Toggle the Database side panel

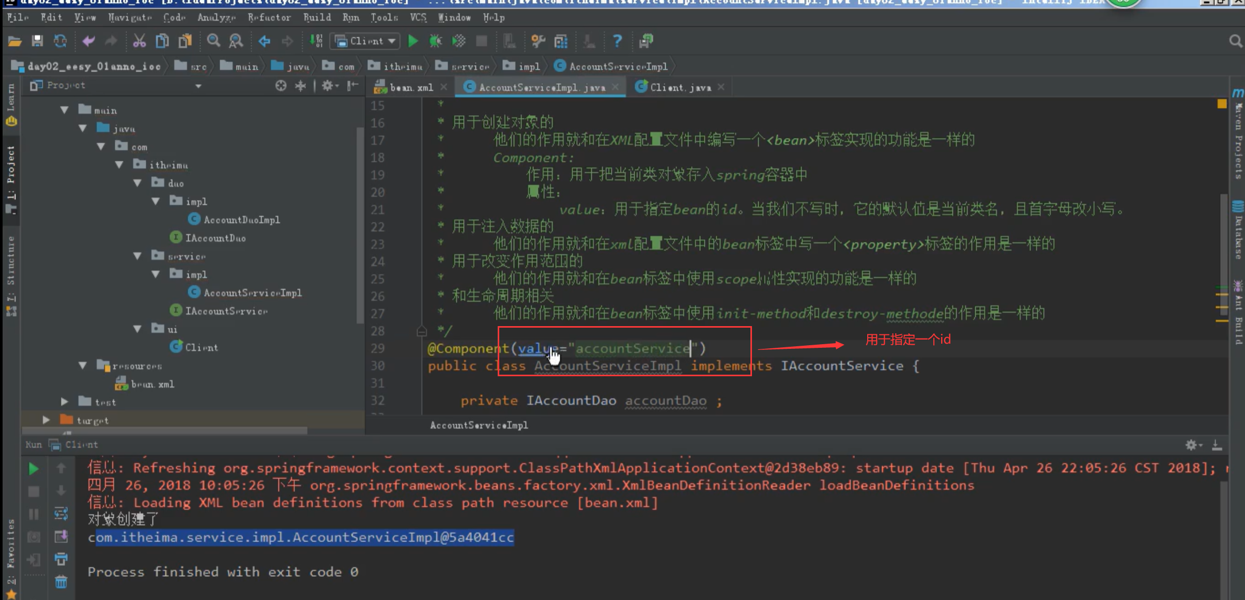coord(1238,233)
